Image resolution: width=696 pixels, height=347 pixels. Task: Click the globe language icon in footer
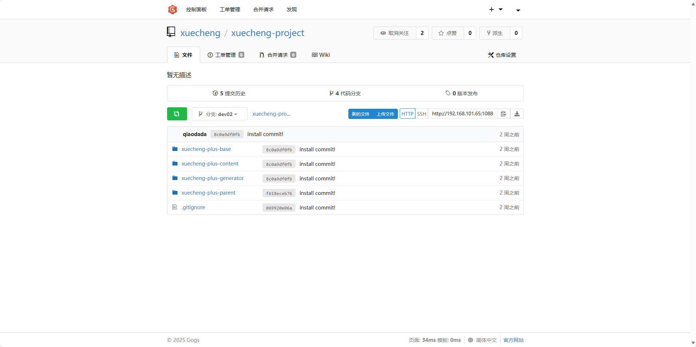[470, 340]
